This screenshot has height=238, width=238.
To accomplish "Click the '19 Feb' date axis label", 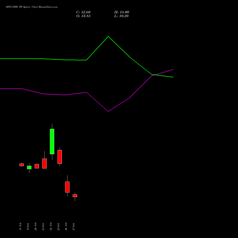I will coord(28,227).
